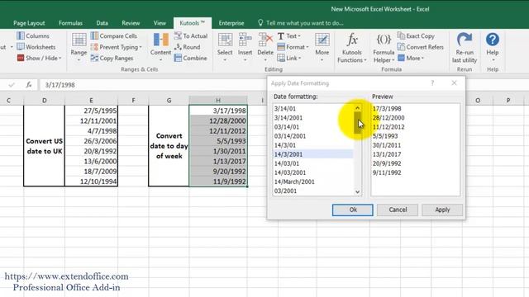Open Kutools Help menu

[493, 47]
